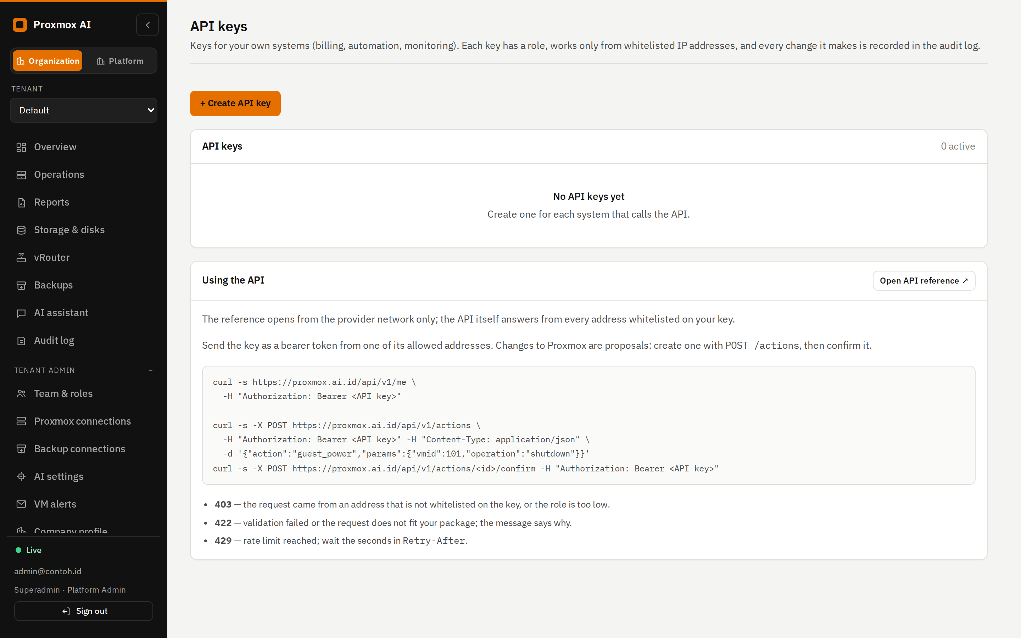The image size is (1021, 638).
Task: Open the Default tenant dropdown
Action: (x=84, y=110)
